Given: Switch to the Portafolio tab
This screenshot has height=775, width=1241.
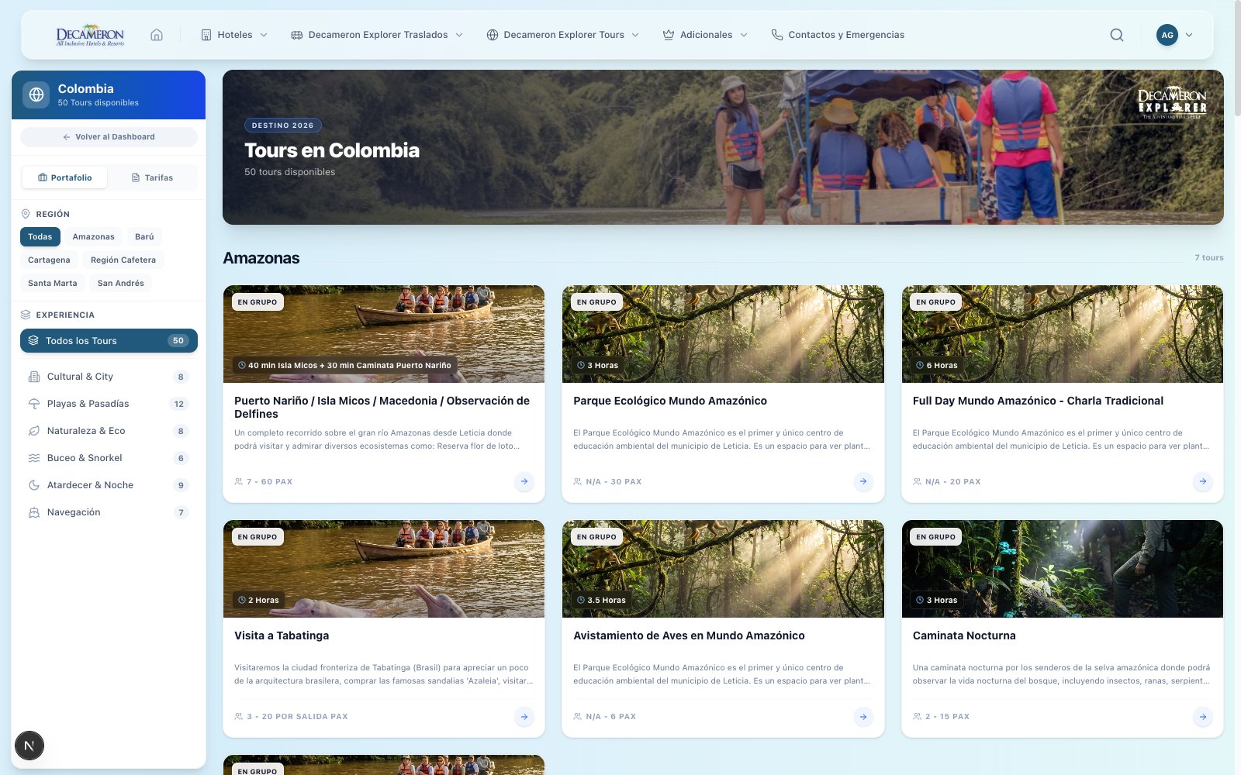Looking at the screenshot, I should pyautogui.click(x=65, y=177).
